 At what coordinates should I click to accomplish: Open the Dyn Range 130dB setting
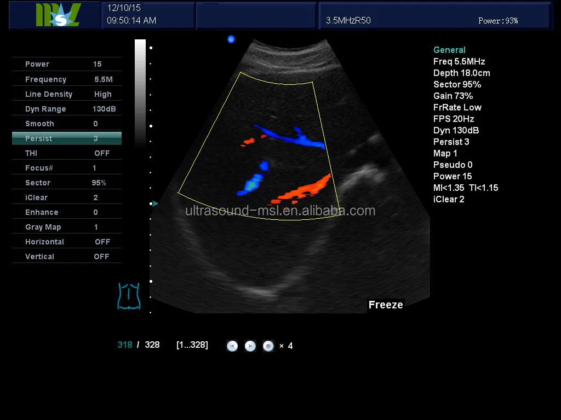pos(67,109)
